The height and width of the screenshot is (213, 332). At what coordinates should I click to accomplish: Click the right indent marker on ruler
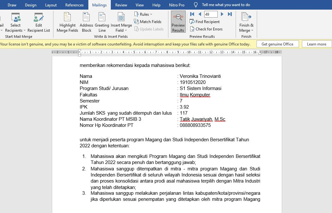260,53
